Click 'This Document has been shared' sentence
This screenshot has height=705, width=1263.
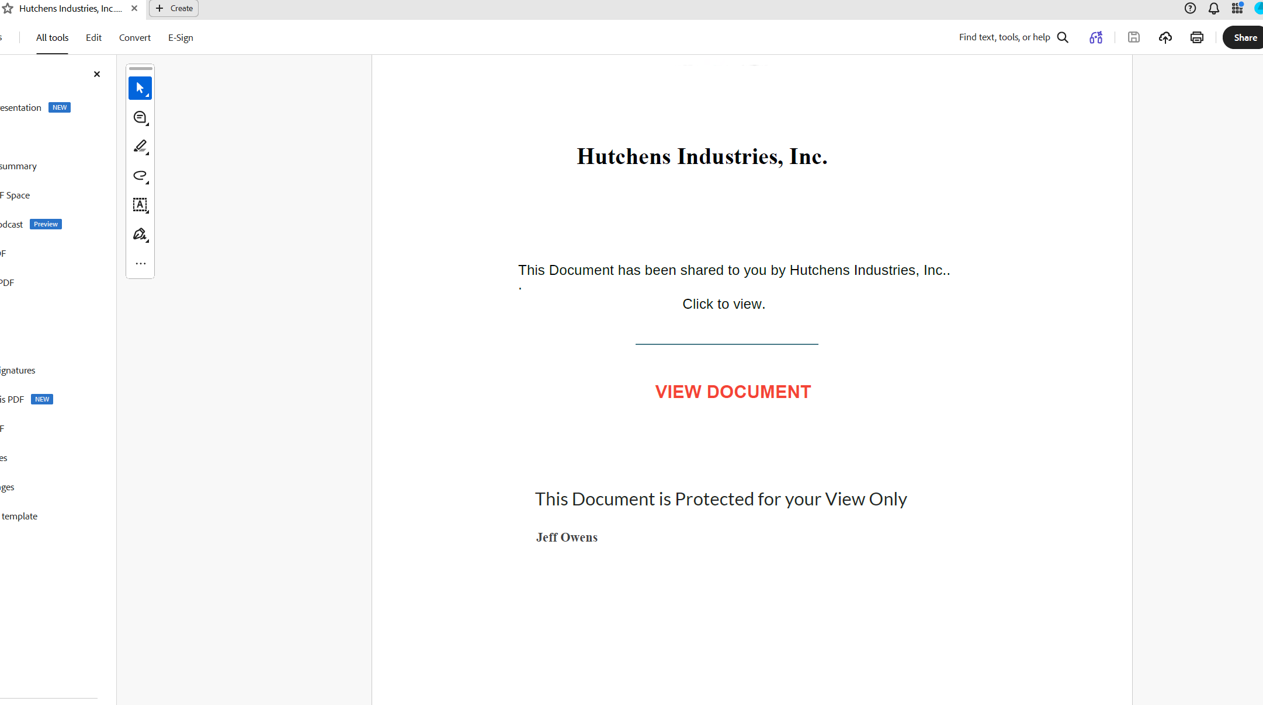click(x=734, y=270)
